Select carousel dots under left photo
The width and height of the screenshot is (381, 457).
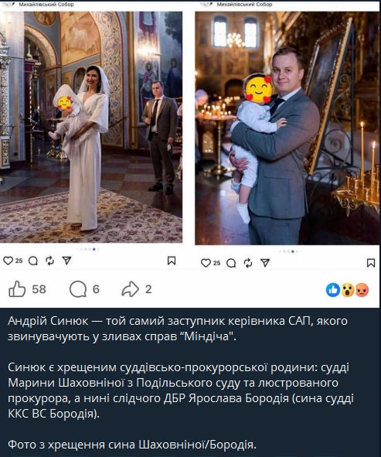[88, 249]
